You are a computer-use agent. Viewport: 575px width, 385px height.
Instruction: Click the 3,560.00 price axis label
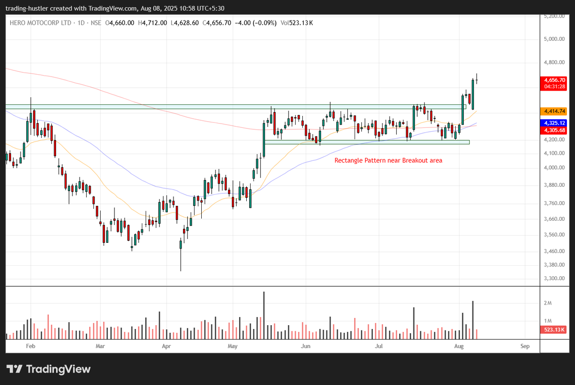tap(553, 235)
